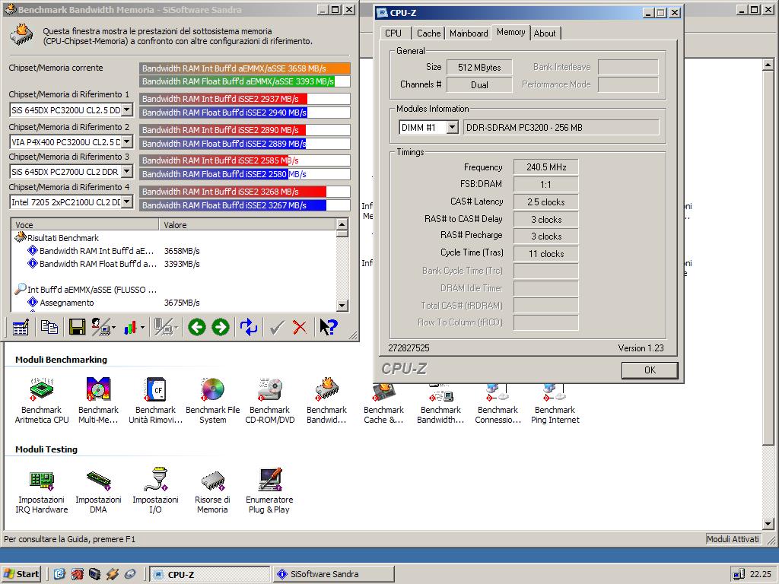Click the CAS# Latency 2.5 clocks field

546,202
